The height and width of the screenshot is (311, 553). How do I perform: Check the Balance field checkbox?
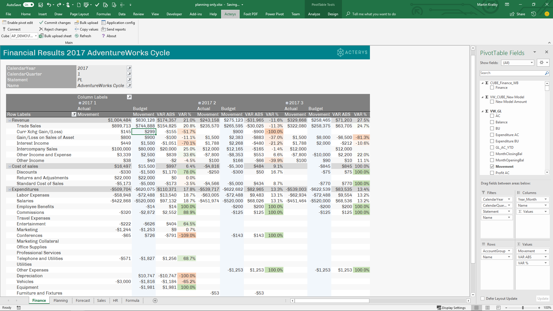pos(492,122)
